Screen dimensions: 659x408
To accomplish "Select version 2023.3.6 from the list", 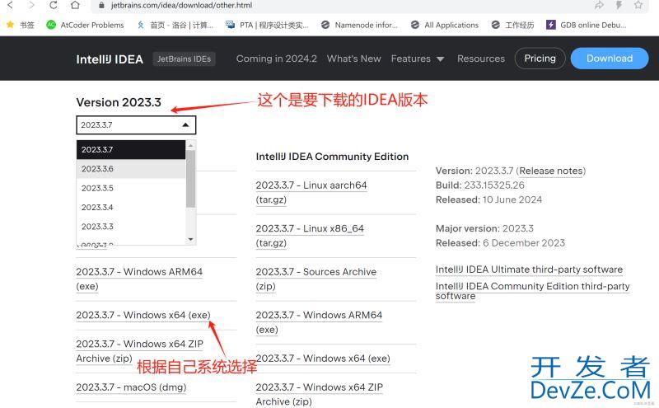I will 97,169.
